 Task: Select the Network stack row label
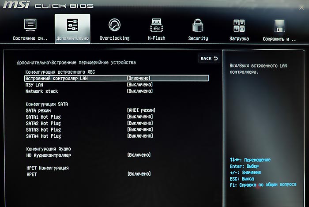click(x=42, y=91)
